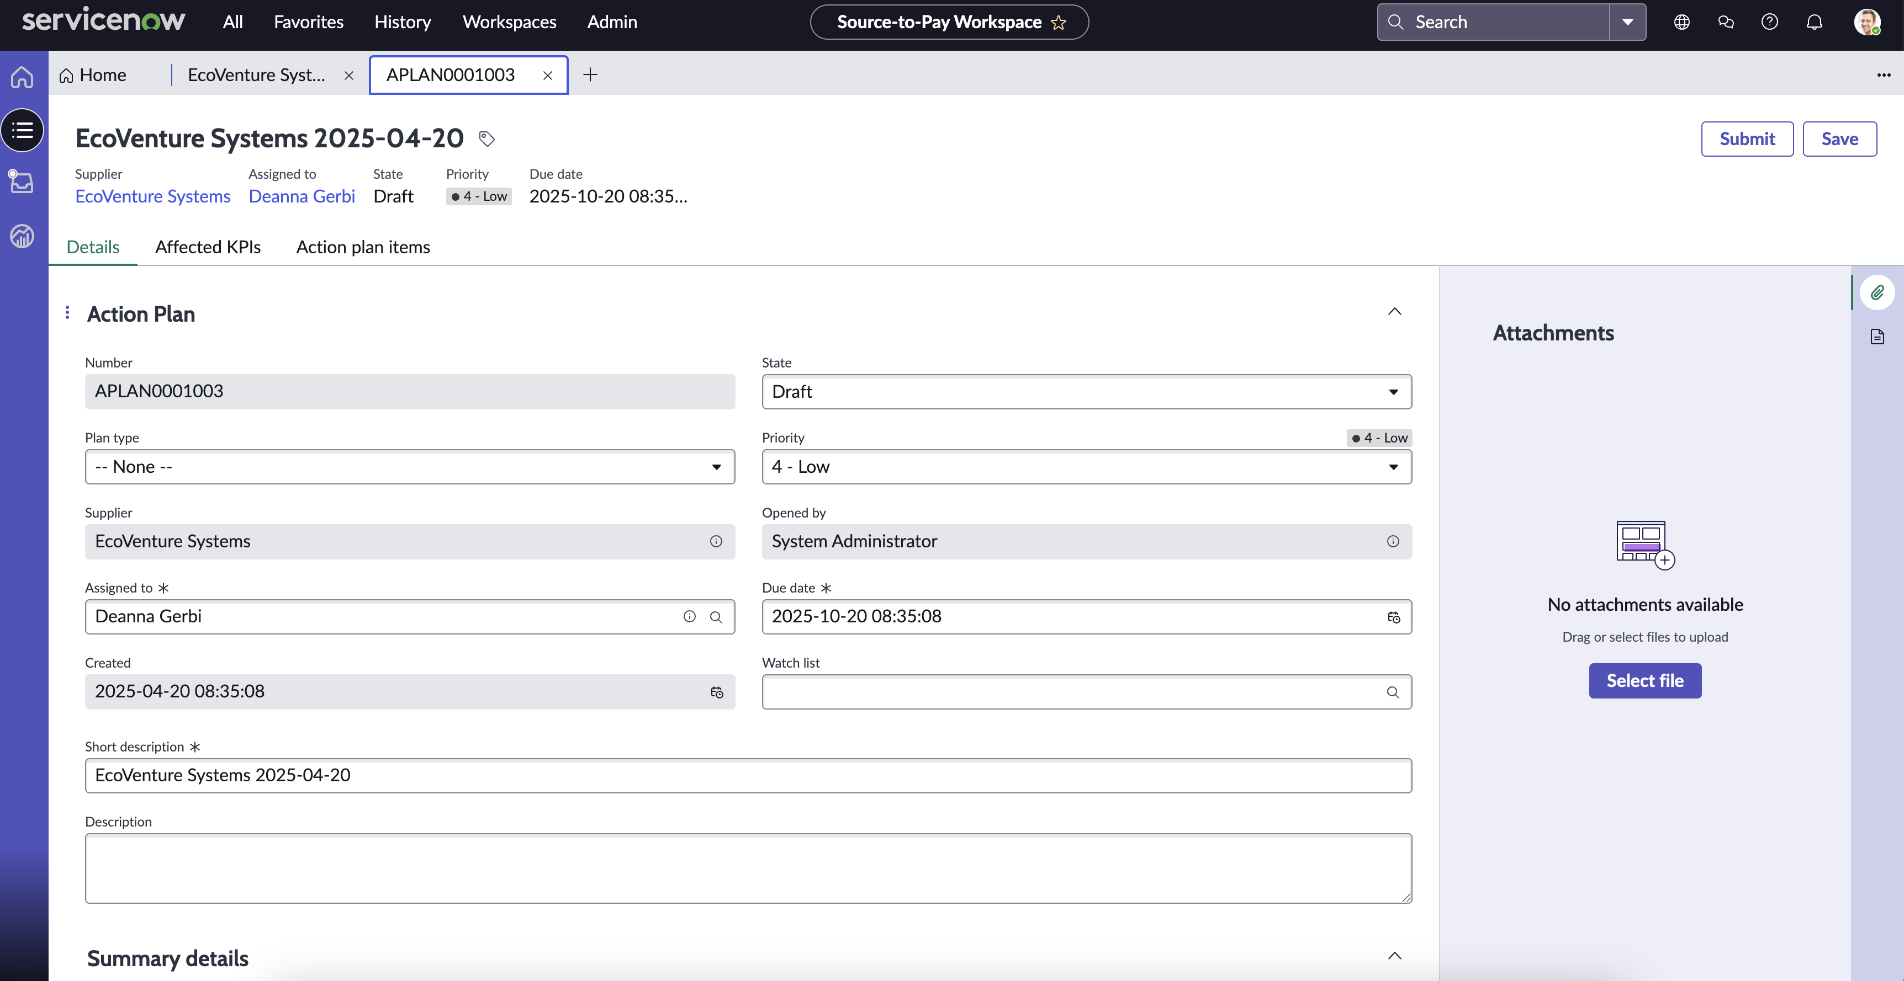The height and width of the screenshot is (981, 1904).
Task: Click into the Description text area
Action: (x=748, y=868)
